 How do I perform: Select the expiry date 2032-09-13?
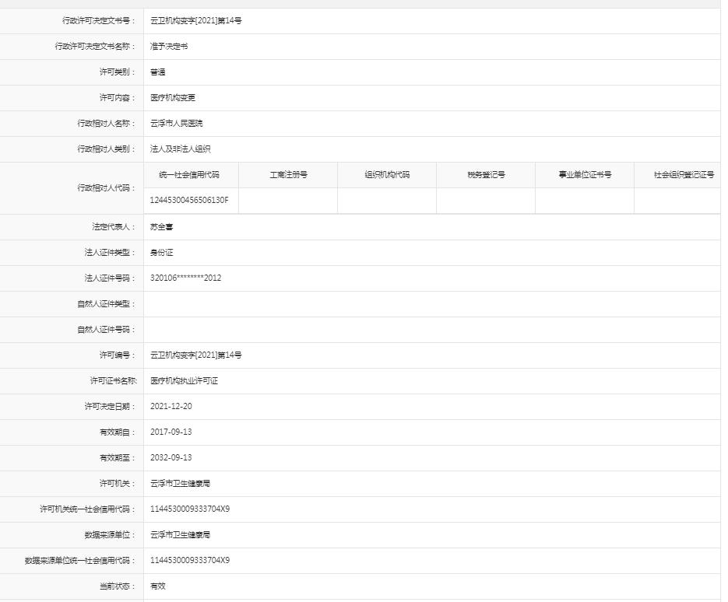point(171,458)
